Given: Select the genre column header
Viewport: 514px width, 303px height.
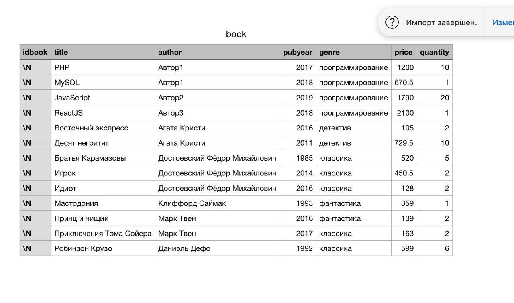Looking at the screenshot, I should 354,52.
